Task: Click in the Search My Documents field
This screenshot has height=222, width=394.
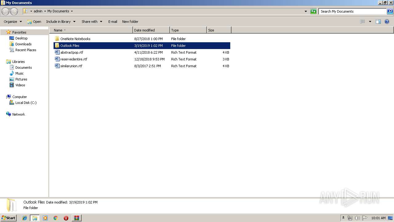Action: click(x=352, y=11)
